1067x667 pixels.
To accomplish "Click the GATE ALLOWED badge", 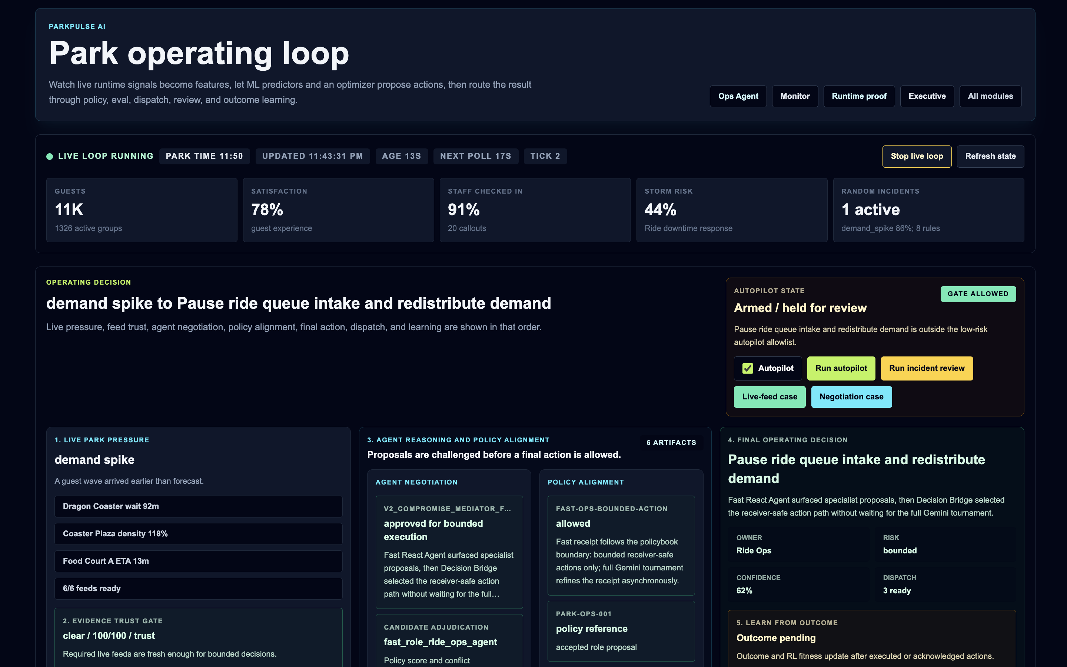I will pos(978,294).
